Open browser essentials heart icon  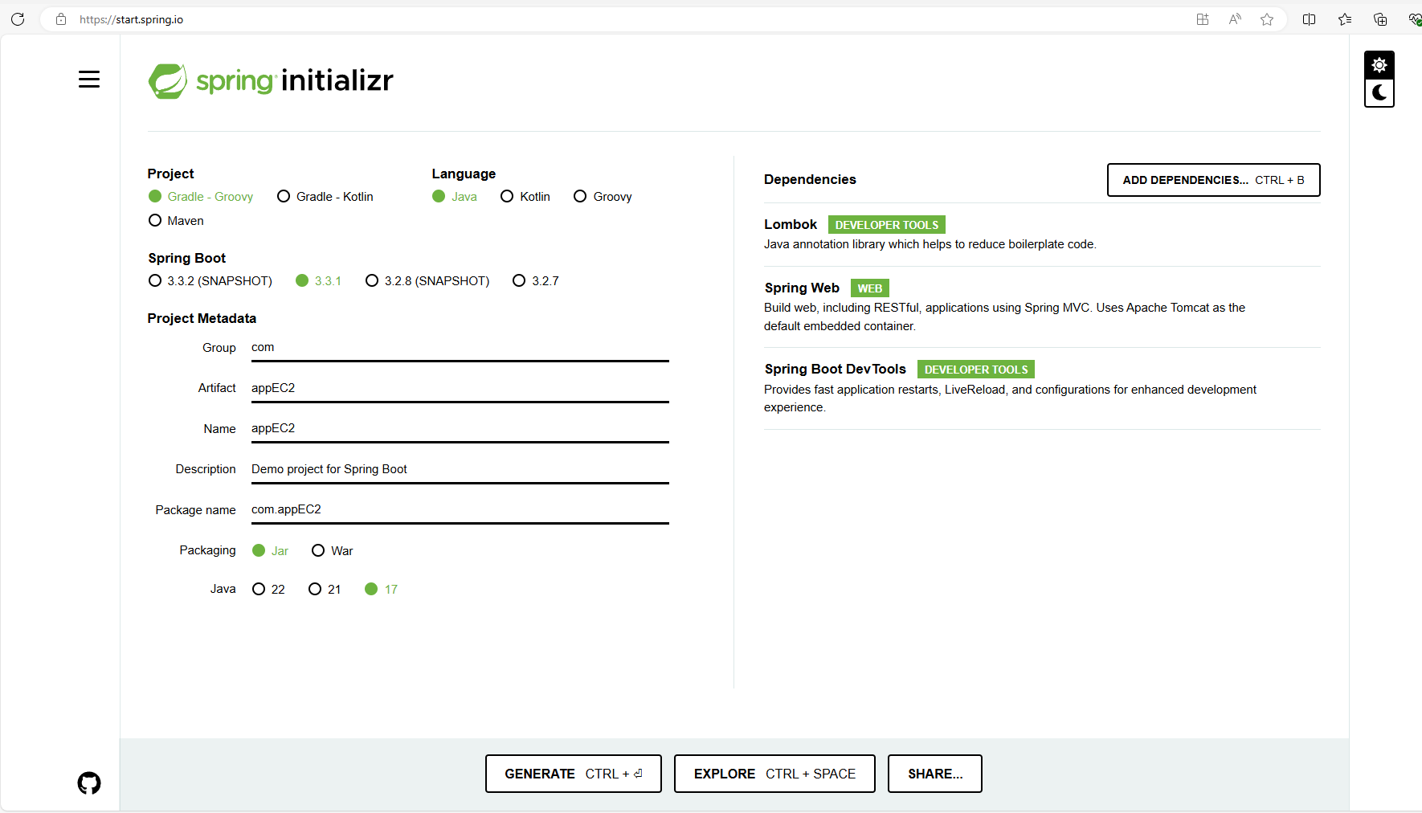[x=1415, y=19]
